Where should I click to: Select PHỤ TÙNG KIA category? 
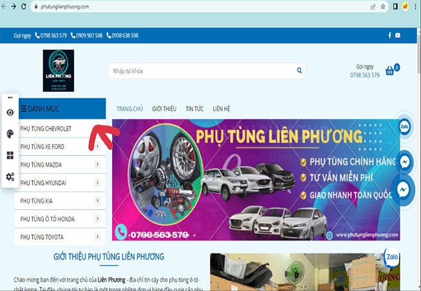(x=36, y=200)
